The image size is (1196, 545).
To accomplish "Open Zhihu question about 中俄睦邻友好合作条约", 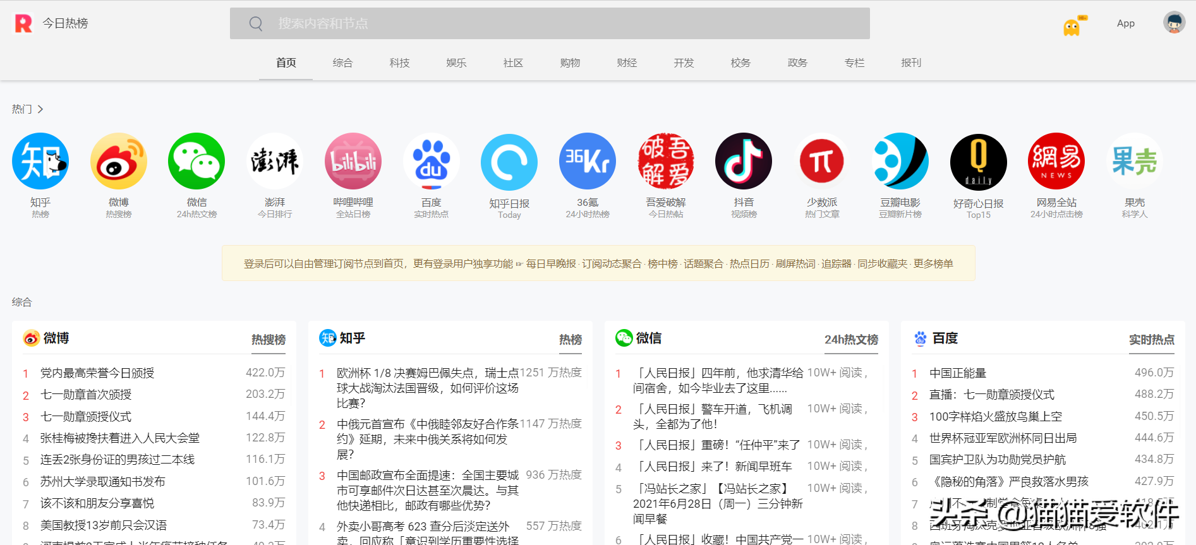I will click(428, 440).
